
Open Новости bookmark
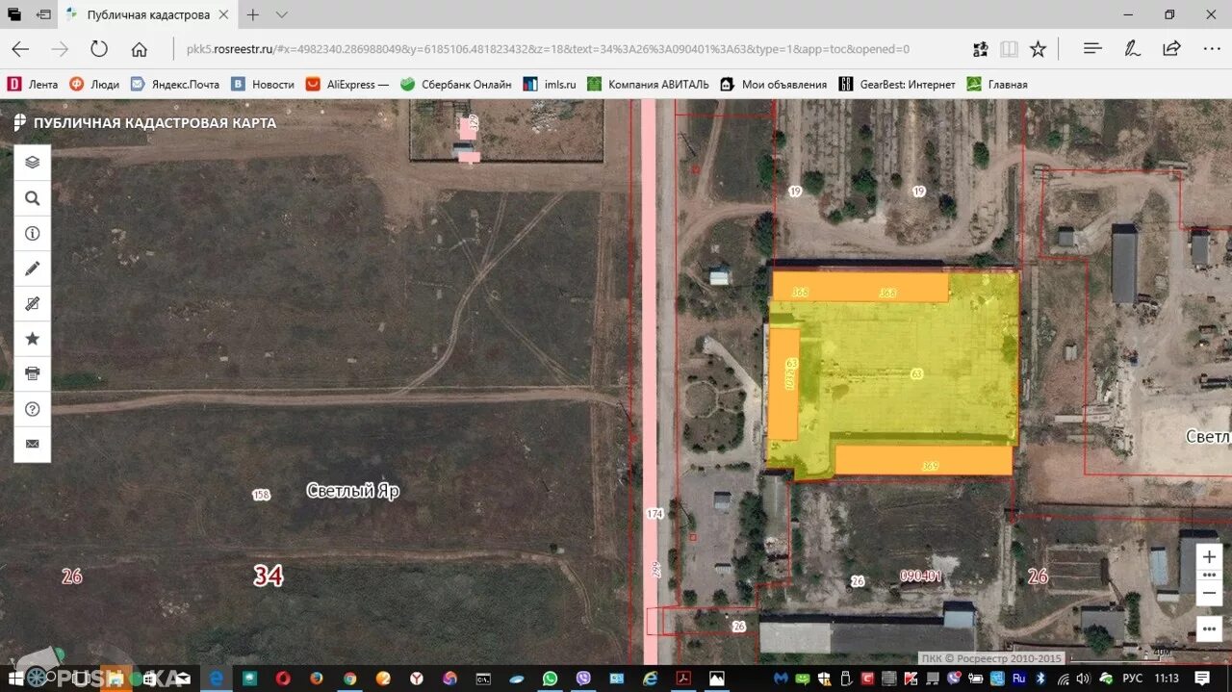tap(263, 85)
